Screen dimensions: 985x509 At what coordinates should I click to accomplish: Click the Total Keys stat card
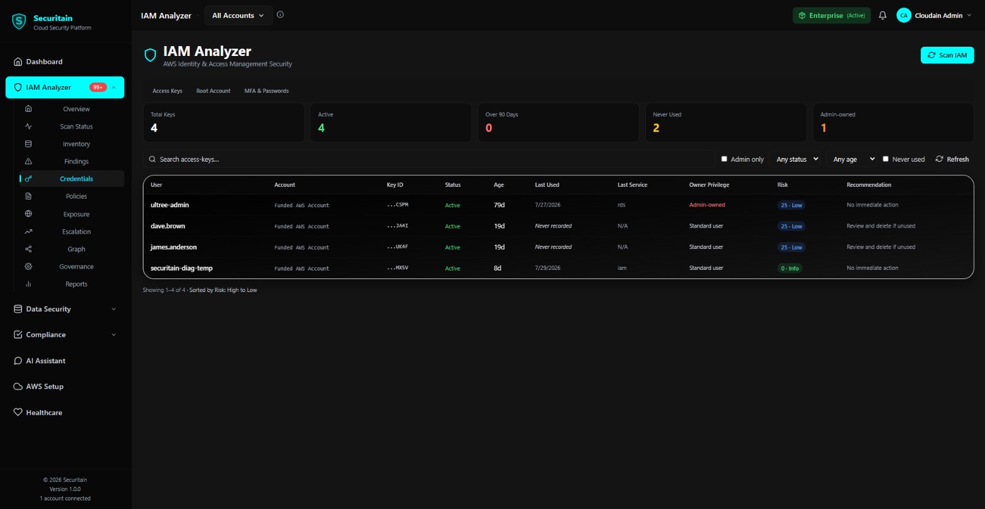click(x=223, y=122)
